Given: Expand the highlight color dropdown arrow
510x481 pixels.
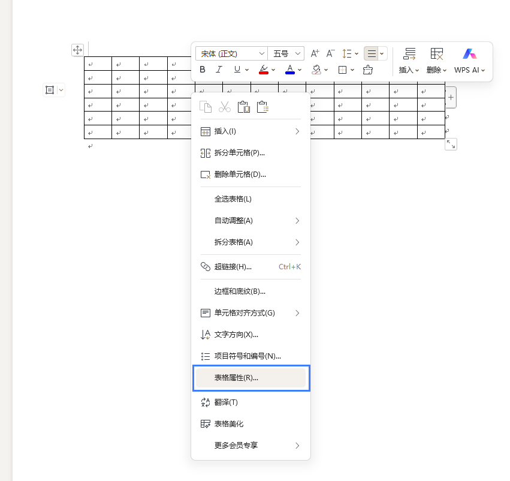Looking at the screenshot, I should click(x=273, y=70).
